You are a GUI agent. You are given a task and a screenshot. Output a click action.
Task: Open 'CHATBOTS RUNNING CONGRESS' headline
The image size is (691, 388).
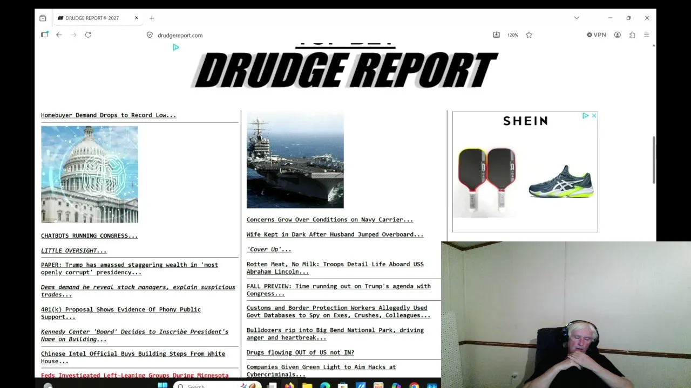90,235
